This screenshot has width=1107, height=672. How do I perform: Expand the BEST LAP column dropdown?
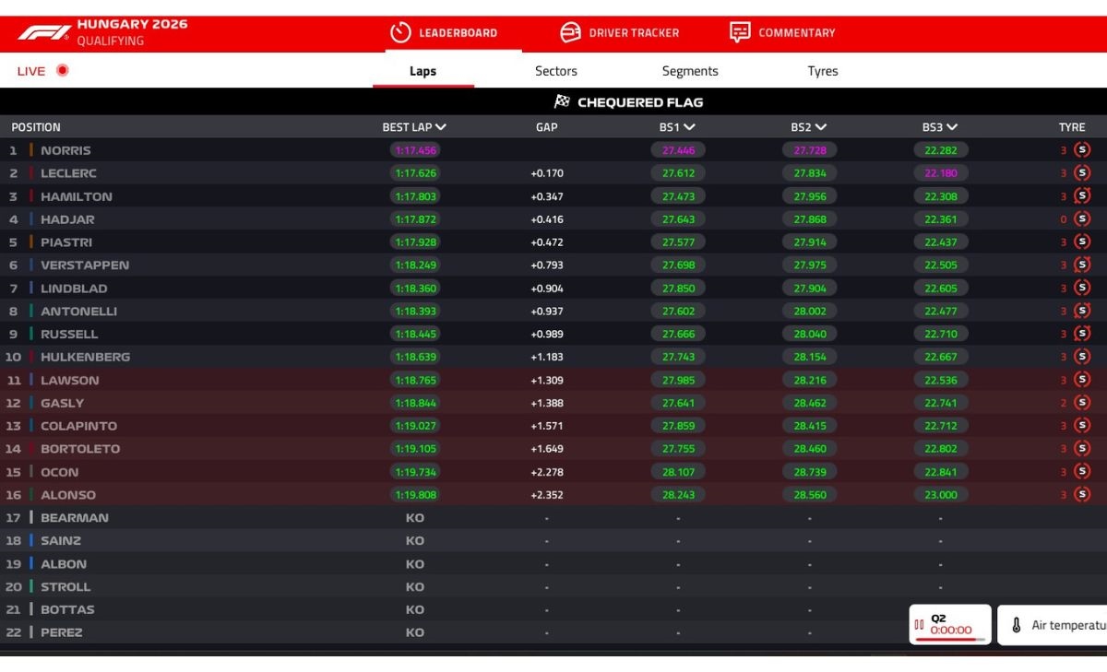(x=441, y=127)
